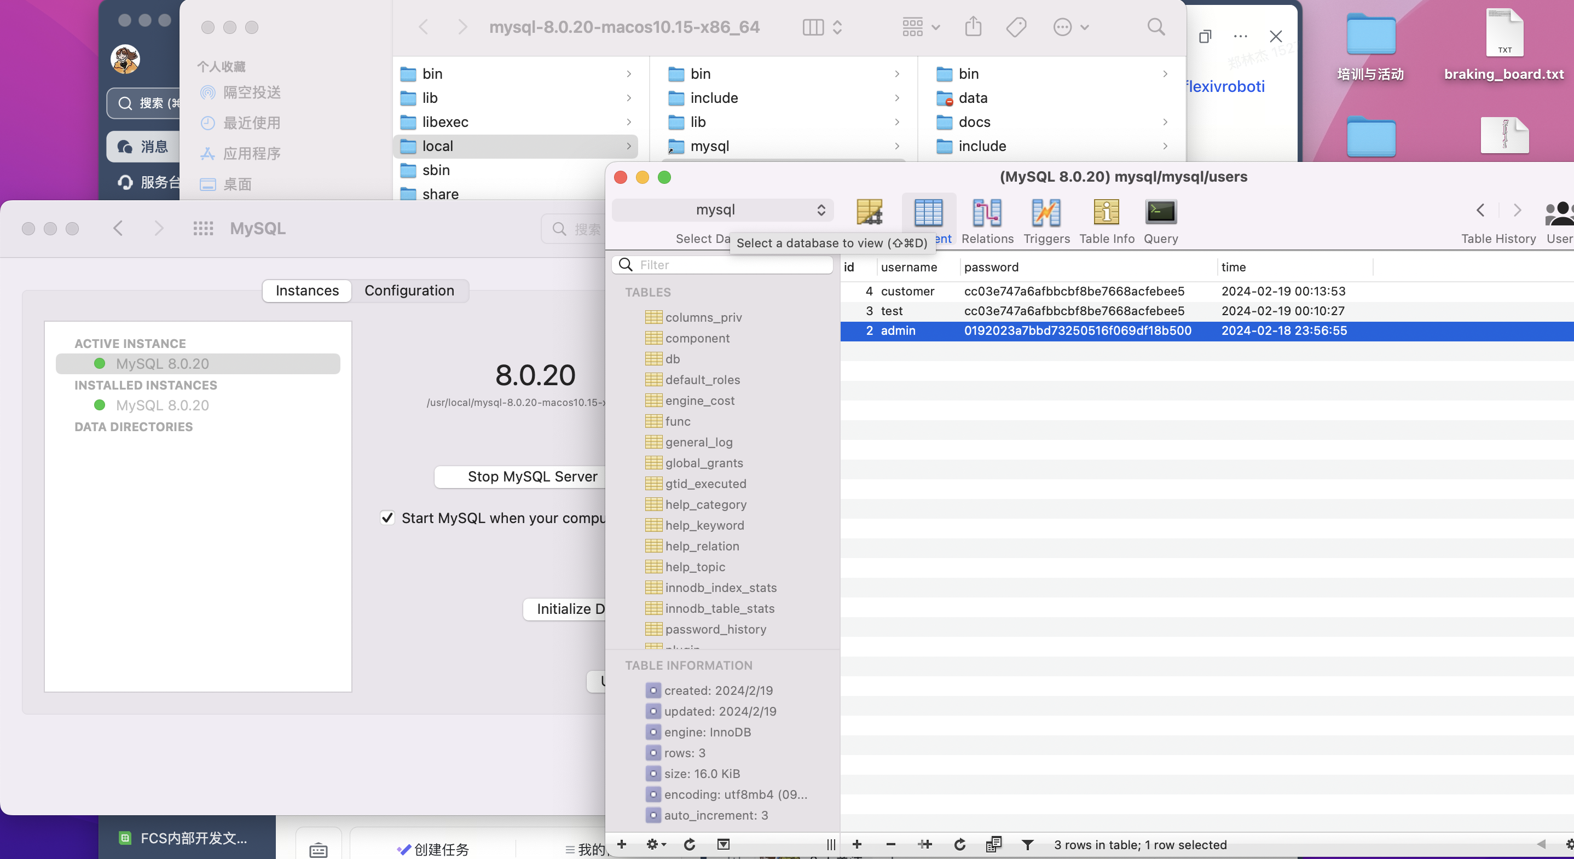This screenshot has height=859, width=1574.
Task: Click the Finder search icon
Action: tap(1155, 27)
